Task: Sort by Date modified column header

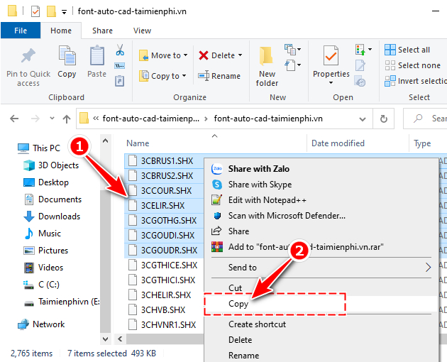Action: pos(338,143)
